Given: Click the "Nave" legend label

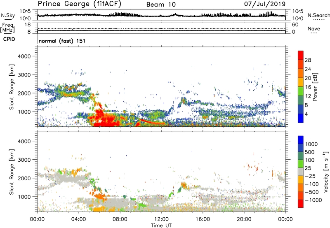Looking at the screenshot, I should [x=314, y=29].
